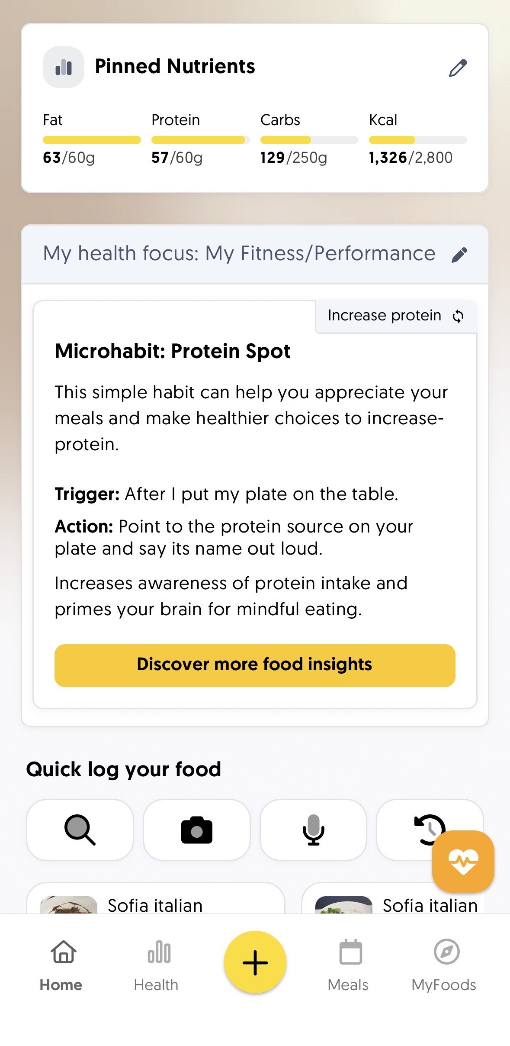Select the Increase protein tag
The width and height of the screenshot is (510, 1046).
click(x=384, y=316)
